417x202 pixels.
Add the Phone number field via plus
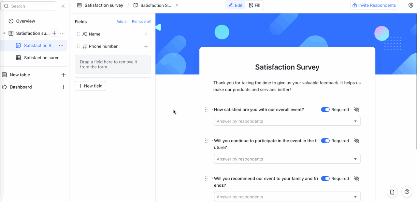(146, 46)
